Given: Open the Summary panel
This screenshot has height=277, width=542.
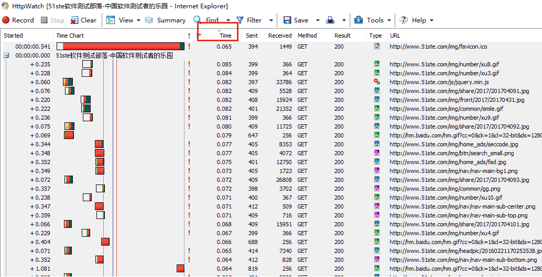Looking at the screenshot, I should point(165,20).
